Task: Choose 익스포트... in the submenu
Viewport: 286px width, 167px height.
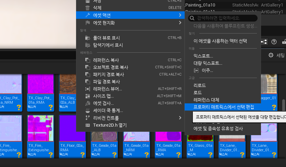Action: pos(223,56)
